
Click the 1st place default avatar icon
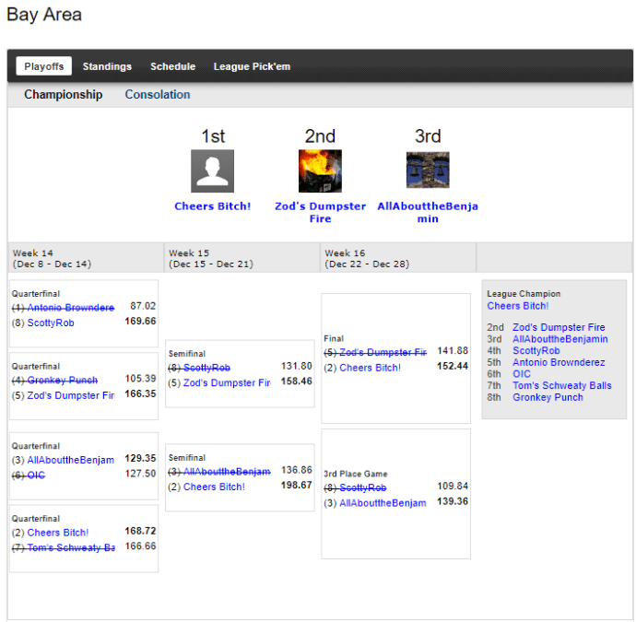tap(212, 171)
